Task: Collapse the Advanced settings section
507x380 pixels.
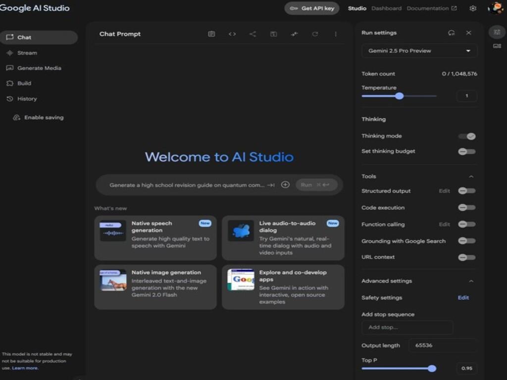Action: click(471, 281)
